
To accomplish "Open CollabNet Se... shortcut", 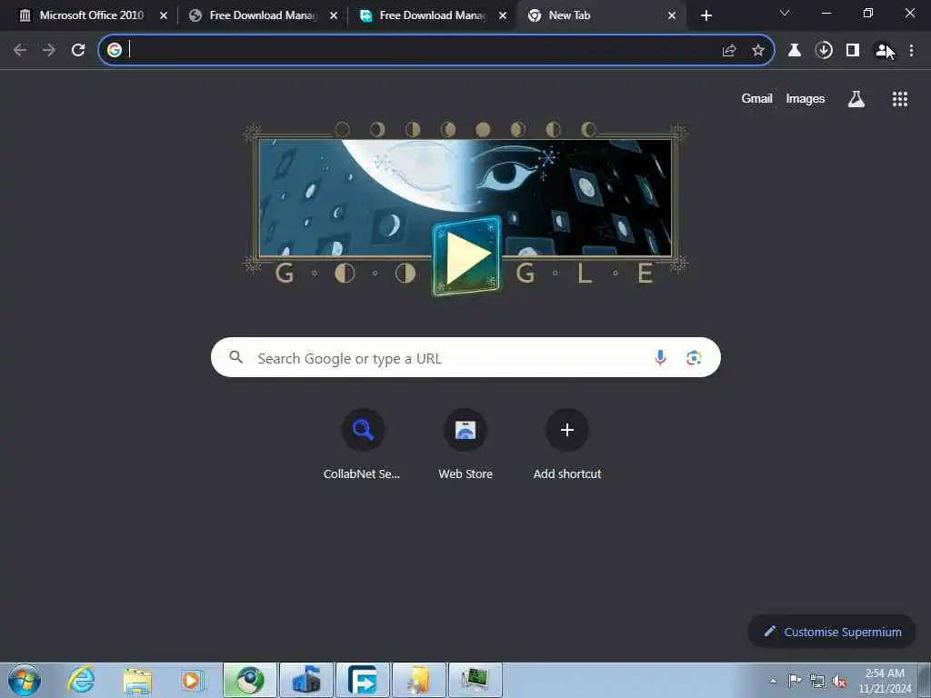I will click(x=362, y=444).
